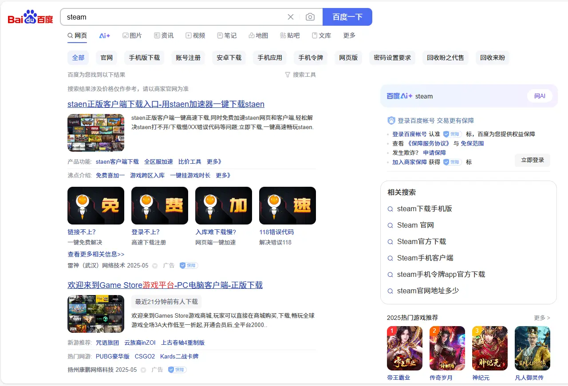This screenshot has height=386, width=568.
Task: Select the 手机应用 filter chip
Action: 270,58
